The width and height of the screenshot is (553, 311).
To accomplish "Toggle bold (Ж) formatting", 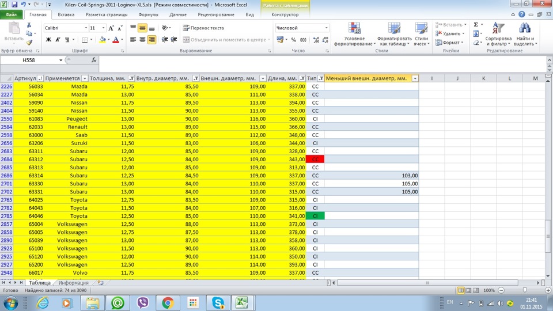I will [48, 40].
